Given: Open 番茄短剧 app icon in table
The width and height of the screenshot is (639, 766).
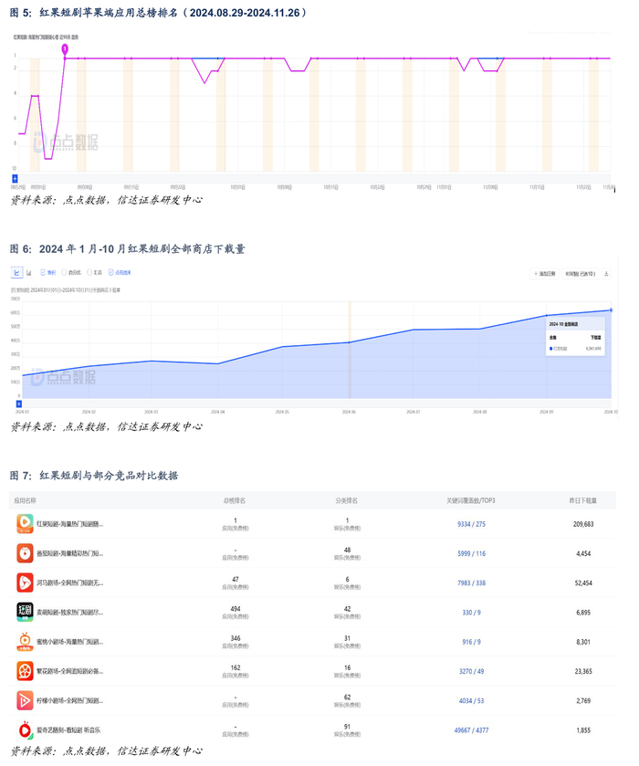Looking at the screenshot, I should (x=25, y=553).
